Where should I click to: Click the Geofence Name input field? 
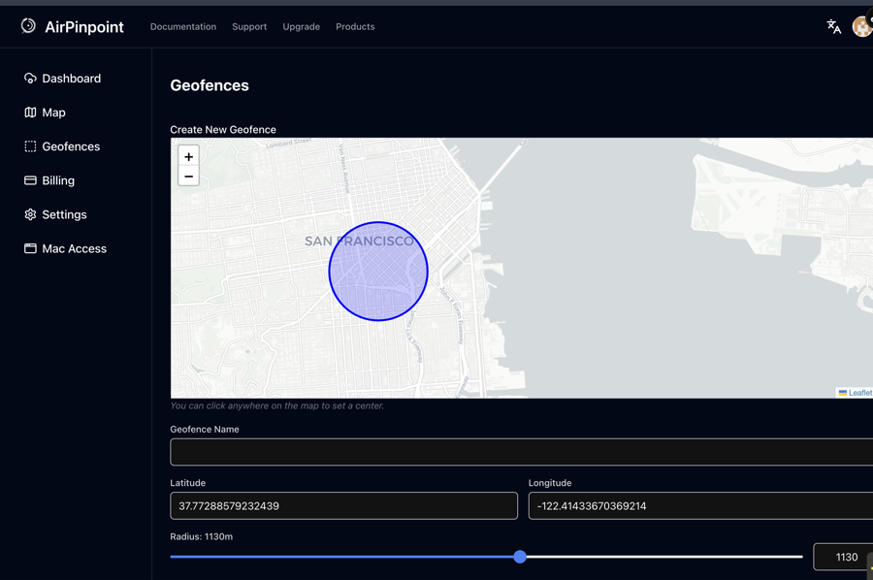pyautogui.click(x=520, y=452)
